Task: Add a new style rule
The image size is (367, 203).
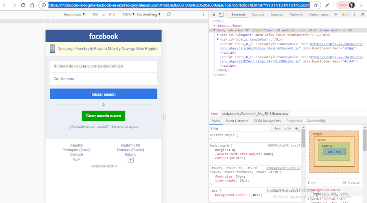Action: (x=296, y=128)
